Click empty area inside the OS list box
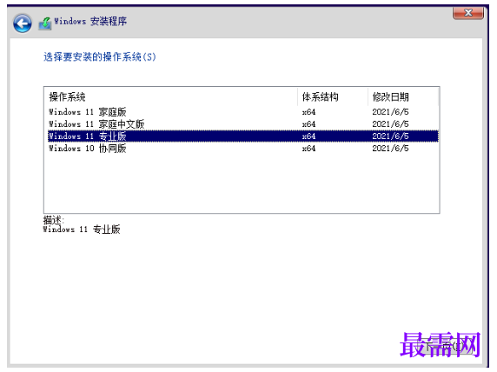 242,184
